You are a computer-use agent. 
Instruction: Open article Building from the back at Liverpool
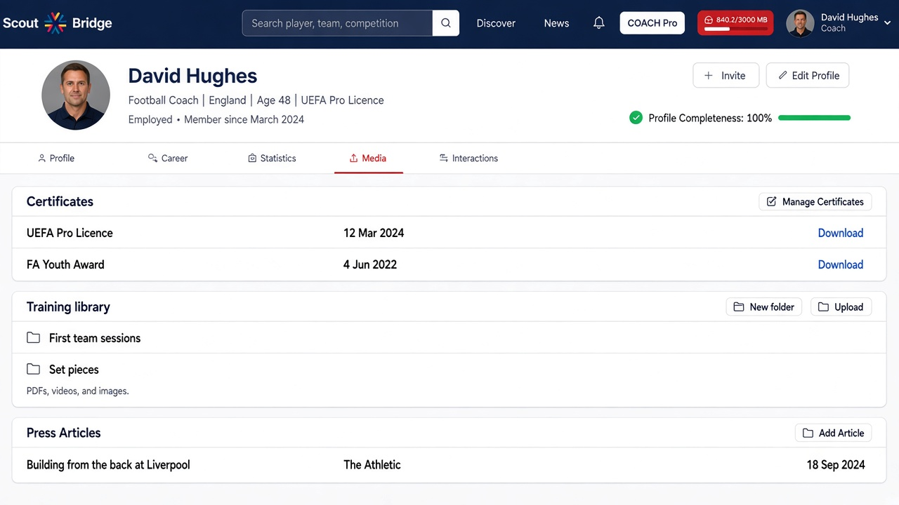[x=108, y=465]
